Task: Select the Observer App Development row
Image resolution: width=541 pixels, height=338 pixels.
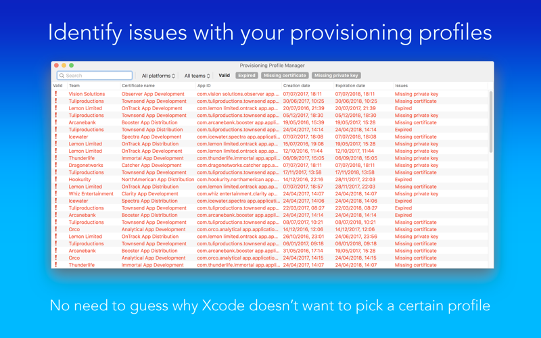Action: [x=270, y=94]
